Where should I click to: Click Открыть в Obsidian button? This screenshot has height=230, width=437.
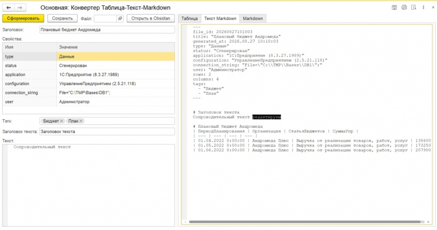(x=151, y=18)
